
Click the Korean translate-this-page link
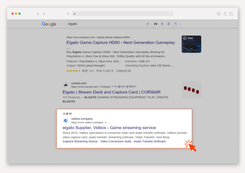tap(125, 87)
